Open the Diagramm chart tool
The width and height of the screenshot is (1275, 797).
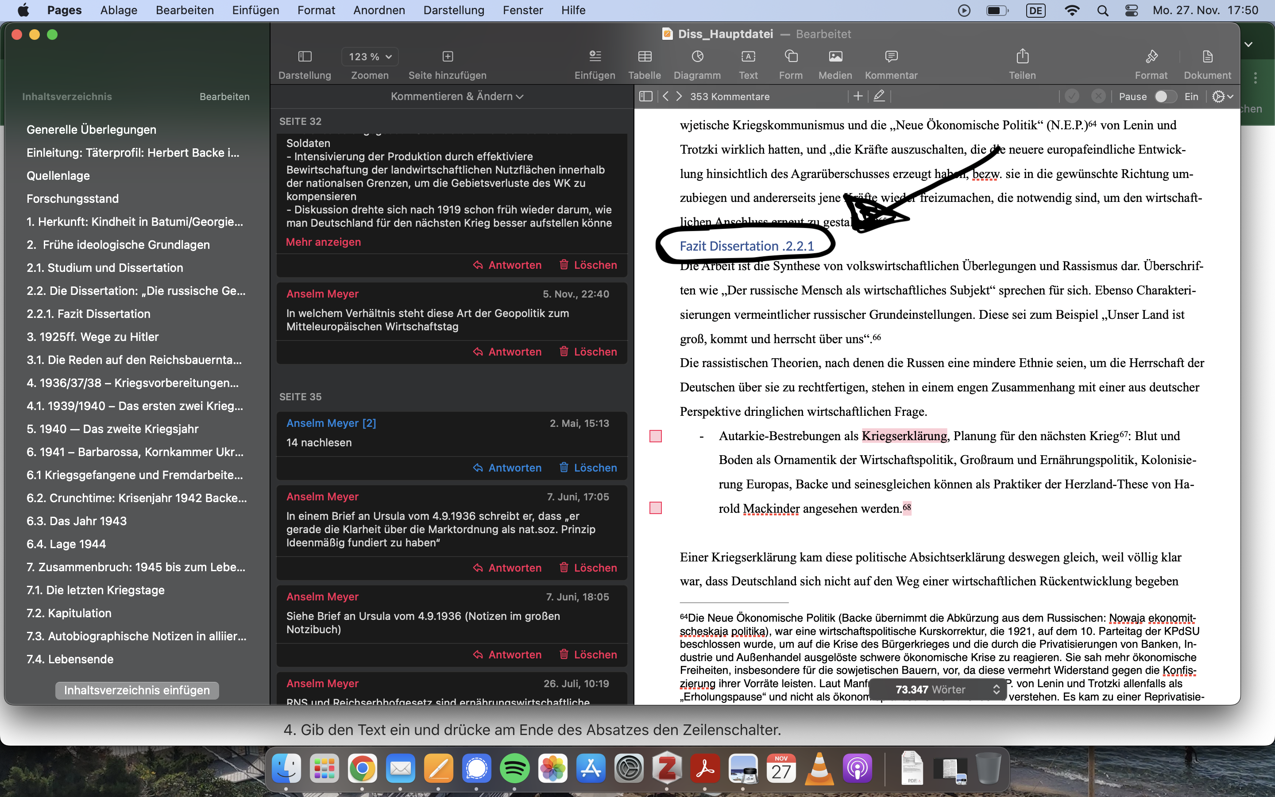[697, 56]
